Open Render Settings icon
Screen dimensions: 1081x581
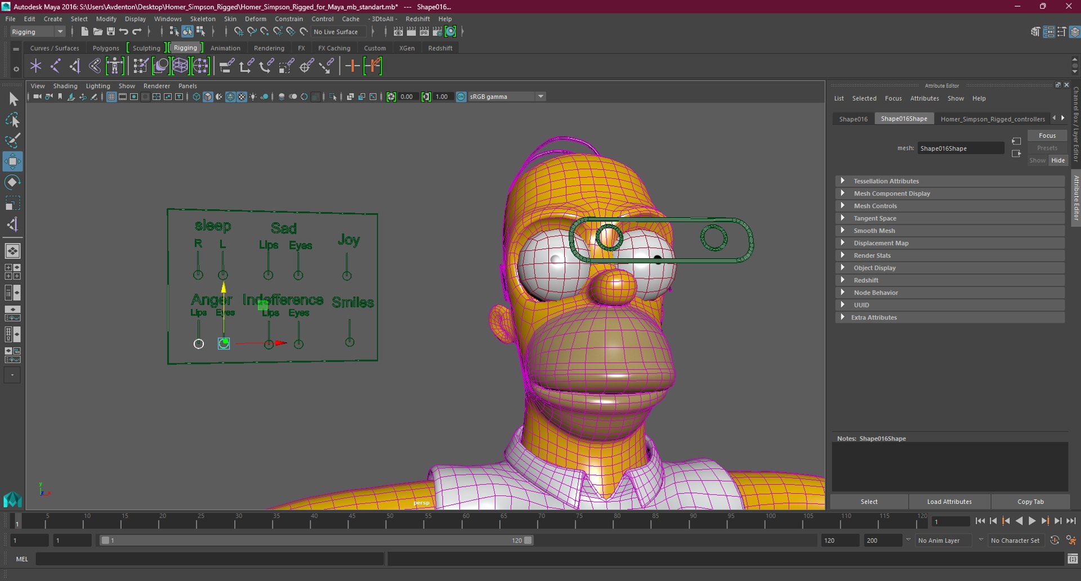(437, 32)
